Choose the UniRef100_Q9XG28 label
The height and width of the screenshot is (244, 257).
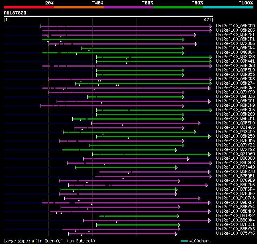(235, 57)
